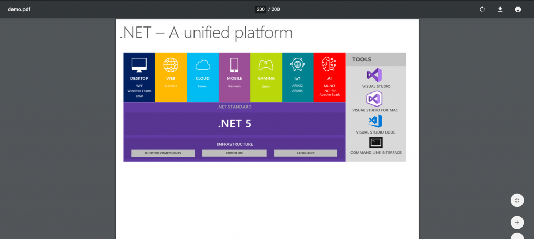Click the 'ML.NET' text

click(x=330, y=86)
